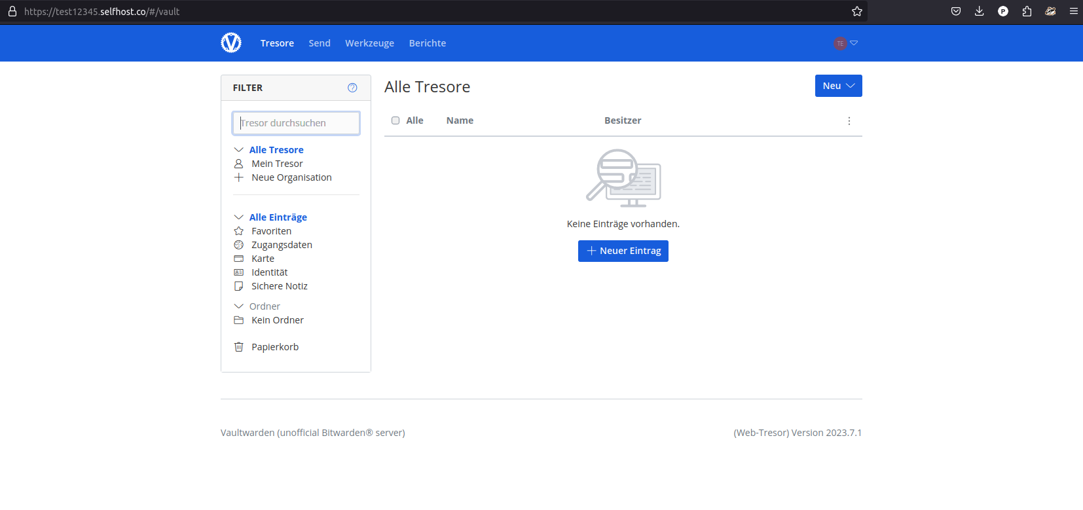Filter by Karte card type

(263, 259)
